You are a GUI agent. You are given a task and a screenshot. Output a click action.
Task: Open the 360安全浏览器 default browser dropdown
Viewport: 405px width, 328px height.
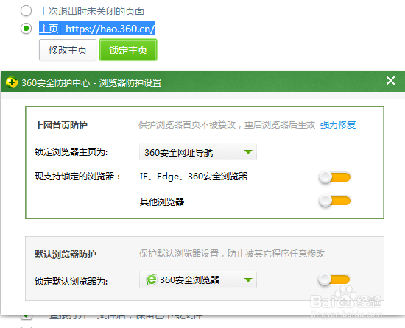(198, 279)
